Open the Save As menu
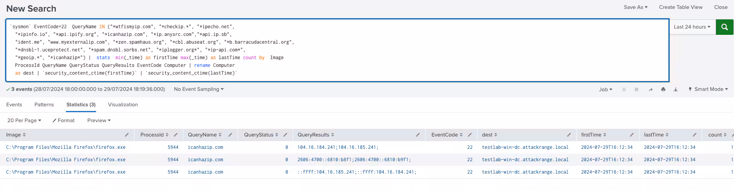The height and width of the screenshot is (191, 734). tap(635, 7)
